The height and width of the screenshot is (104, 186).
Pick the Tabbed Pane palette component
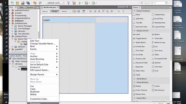click(158, 15)
